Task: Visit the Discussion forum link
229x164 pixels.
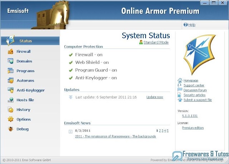Action: click(195, 90)
